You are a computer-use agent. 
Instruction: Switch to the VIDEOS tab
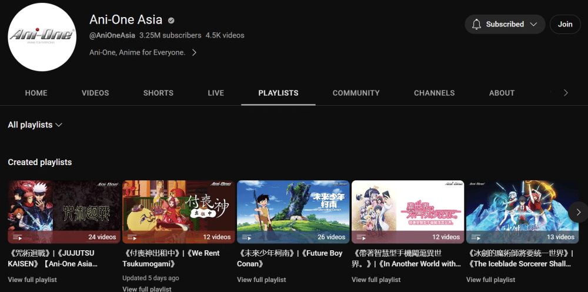tap(95, 93)
